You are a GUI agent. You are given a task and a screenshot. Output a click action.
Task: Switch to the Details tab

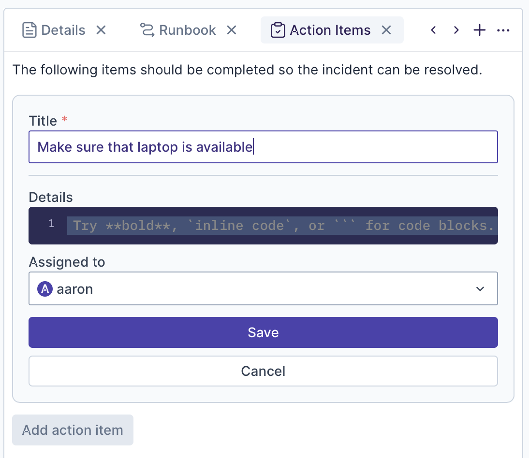[63, 30]
